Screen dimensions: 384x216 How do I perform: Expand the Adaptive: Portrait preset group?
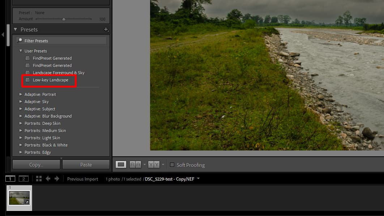21,94
